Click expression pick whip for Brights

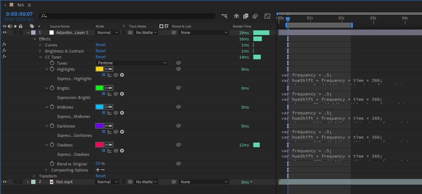pos(116,94)
